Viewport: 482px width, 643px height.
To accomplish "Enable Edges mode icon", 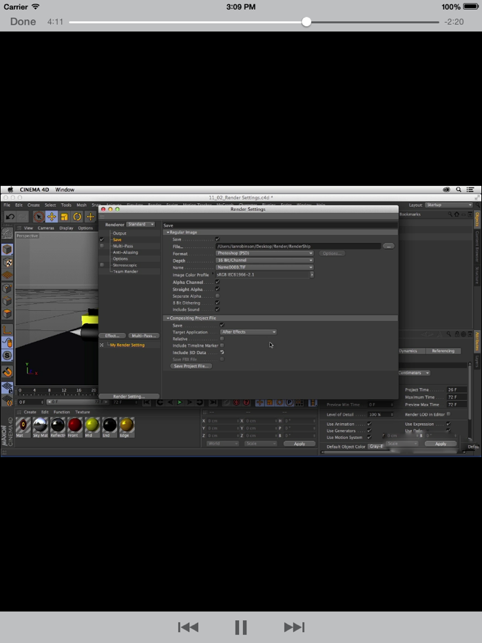I will (x=7, y=301).
